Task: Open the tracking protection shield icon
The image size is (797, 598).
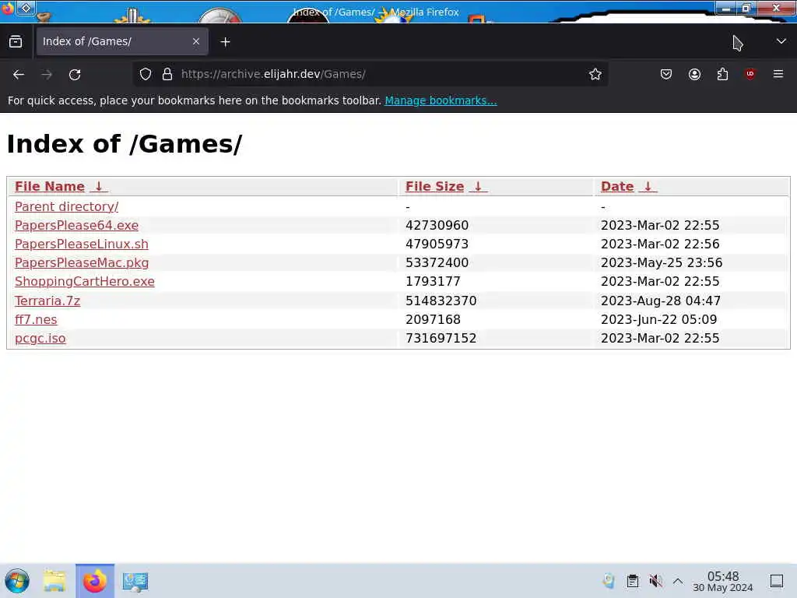Action: (x=146, y=74)
